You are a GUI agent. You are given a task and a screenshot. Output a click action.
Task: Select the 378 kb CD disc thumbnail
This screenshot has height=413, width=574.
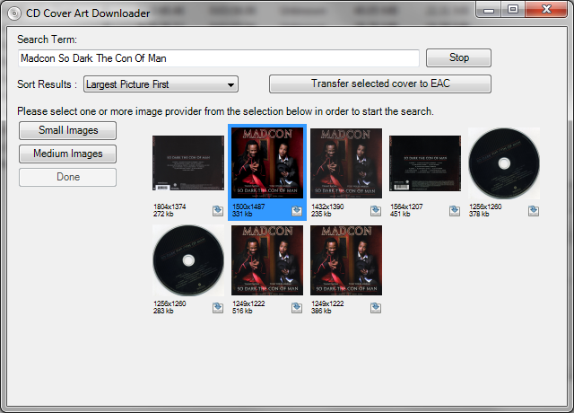pyautogui.click(x=504, y=163)
